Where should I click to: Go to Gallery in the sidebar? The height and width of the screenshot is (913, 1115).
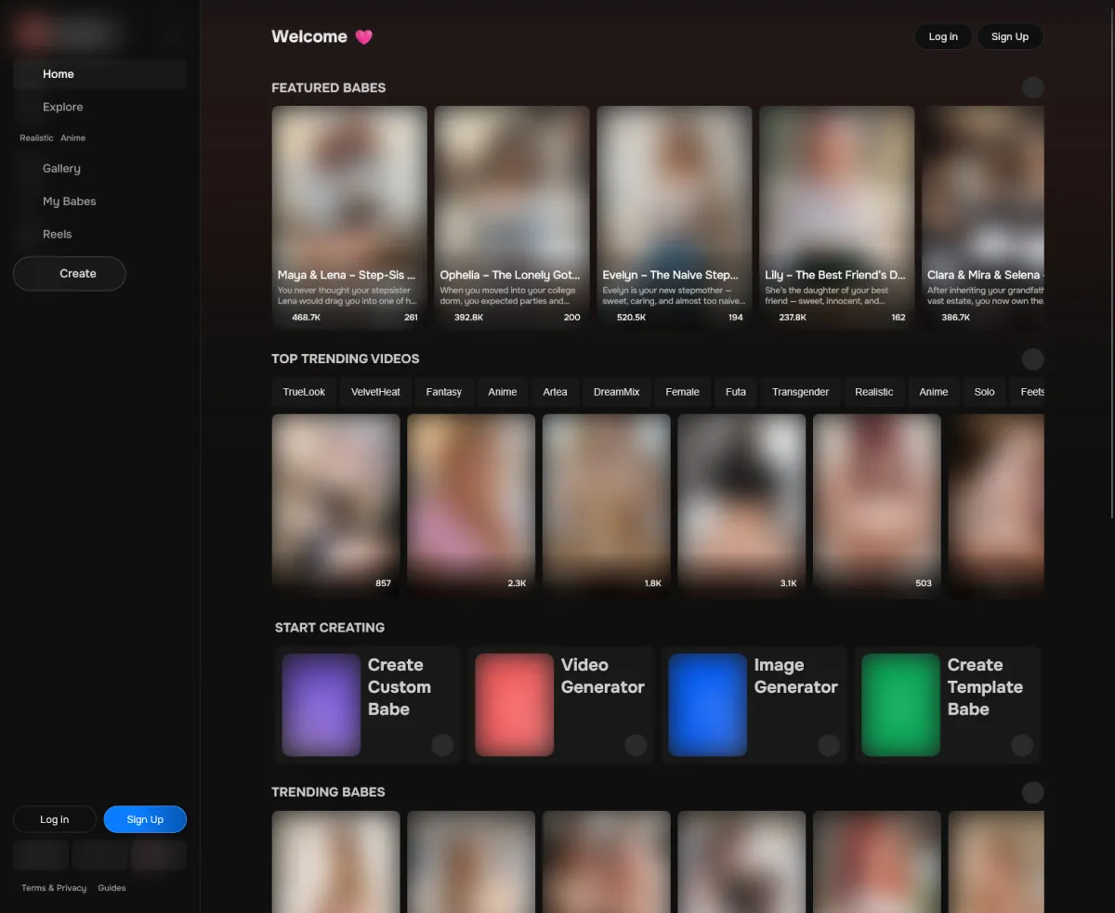click(x=61, y=168)
